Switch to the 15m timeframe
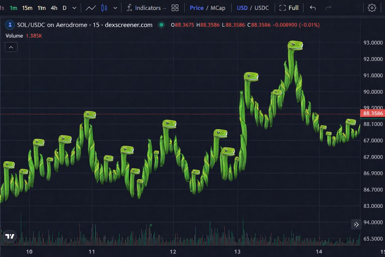 click(27, 8)
